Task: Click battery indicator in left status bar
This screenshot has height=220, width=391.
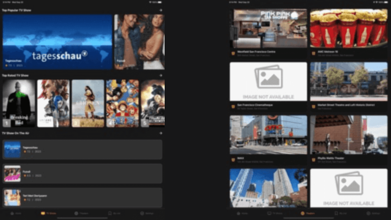Action: coord(160,2)
